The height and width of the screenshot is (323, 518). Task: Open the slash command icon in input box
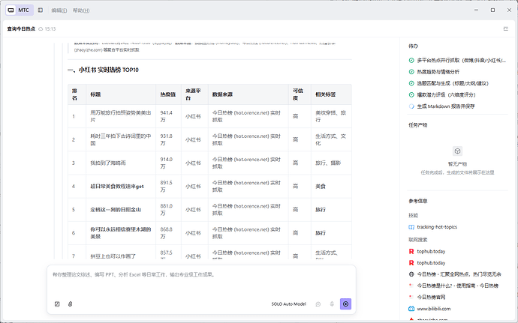click(57, 304)
